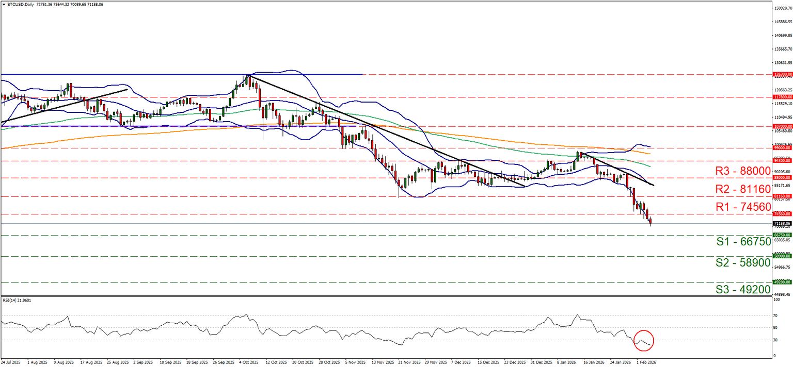Select the BTCUSD chart symbol label
This screenshot has height=367, width=793.
tap(22, 4)
